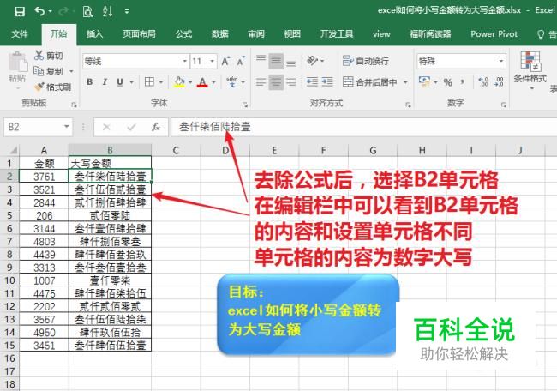Screen dimensions: 557x391
Task: Toggle Italic formatting
Action: click(105, 82)
